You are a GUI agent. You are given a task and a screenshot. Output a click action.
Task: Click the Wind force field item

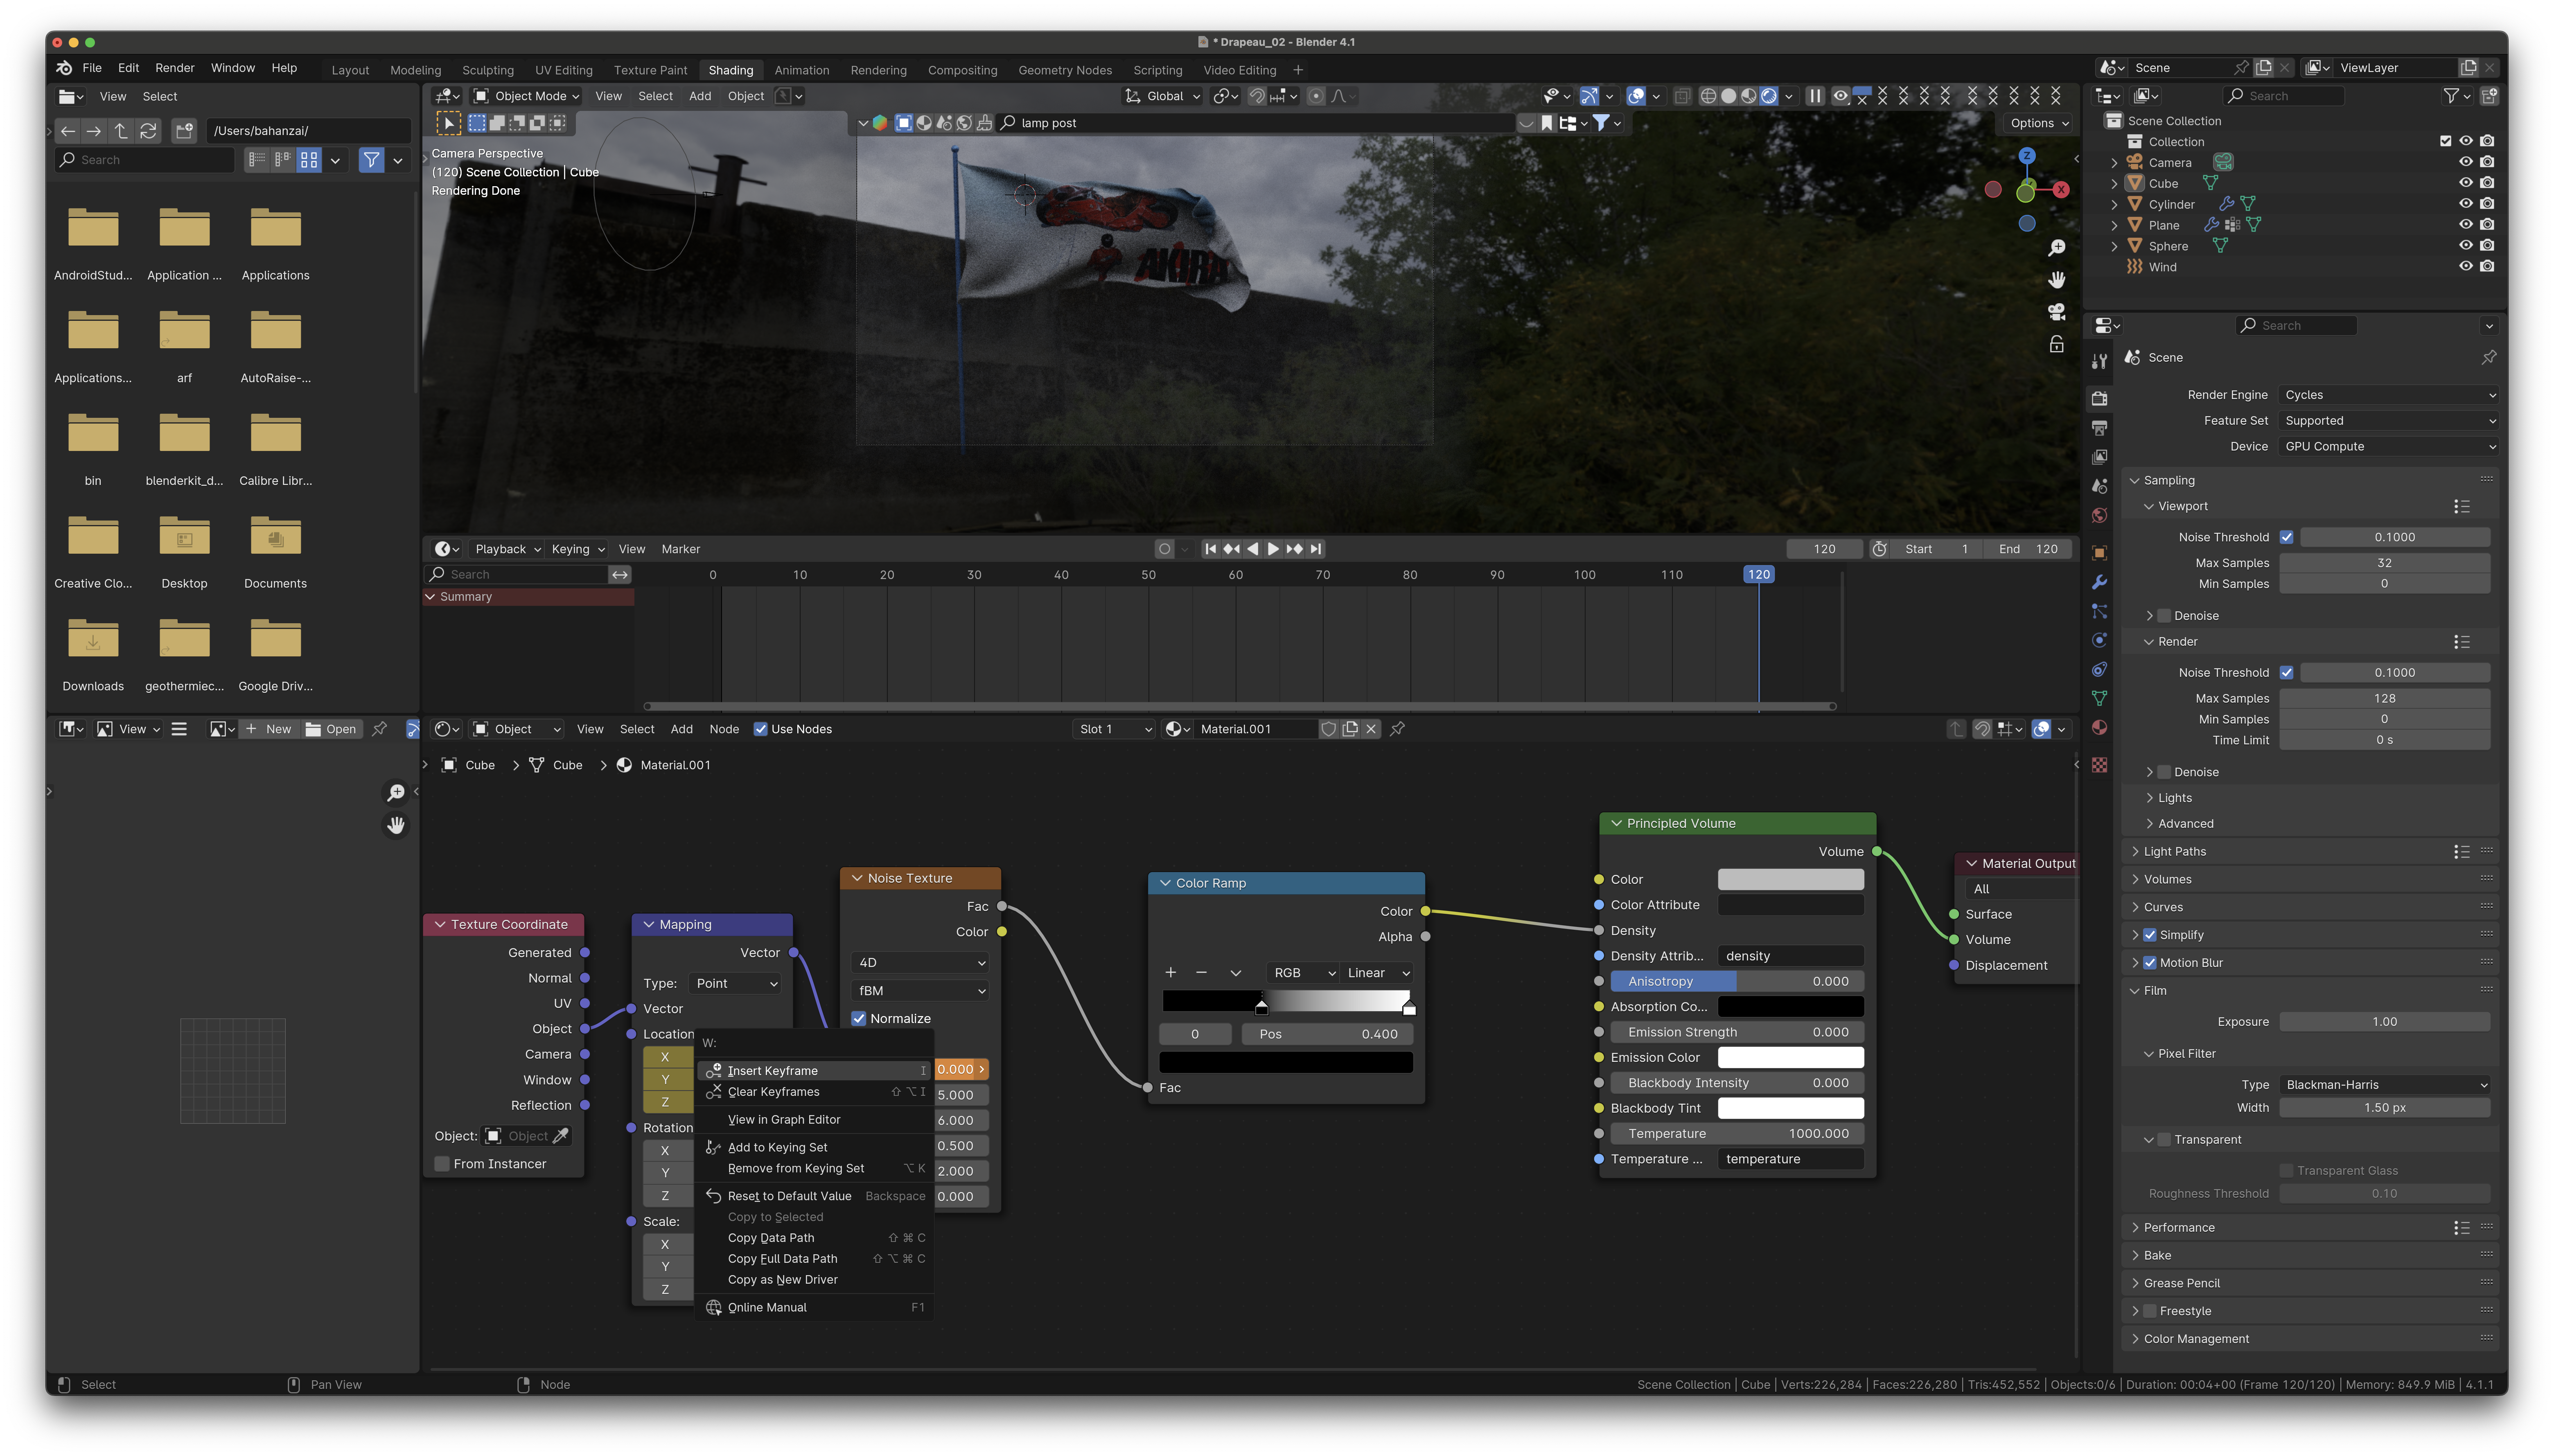click(x=2162, y=267)
